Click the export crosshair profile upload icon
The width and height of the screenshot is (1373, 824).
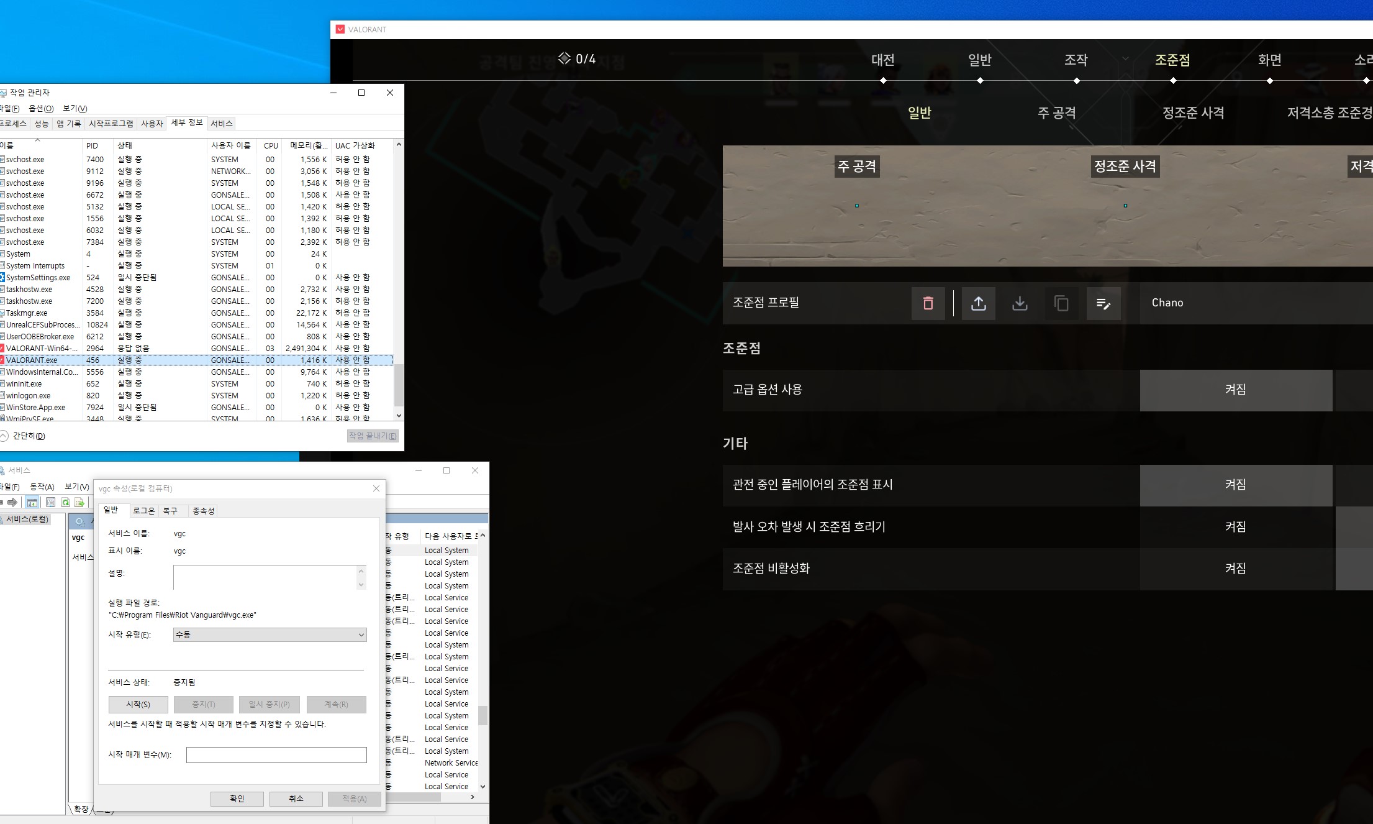pyautogui.click(x=978, y=303)
